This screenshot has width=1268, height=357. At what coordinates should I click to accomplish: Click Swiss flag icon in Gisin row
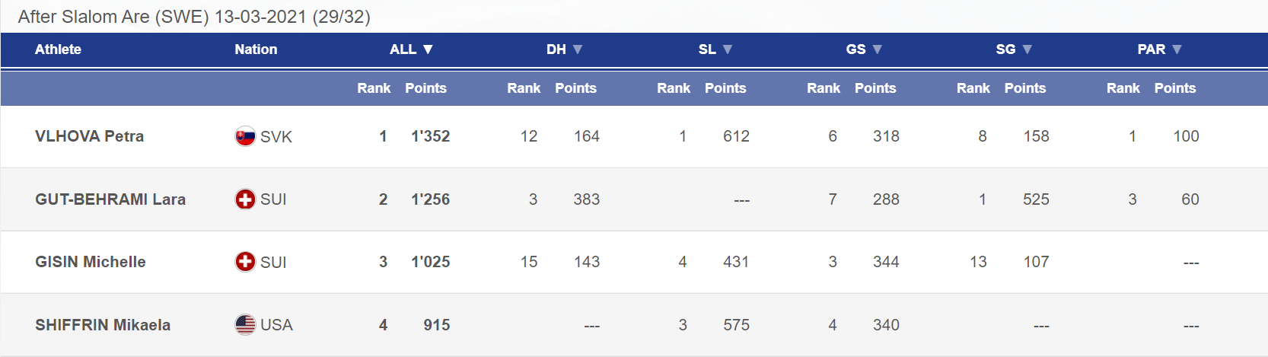[245, 262]
